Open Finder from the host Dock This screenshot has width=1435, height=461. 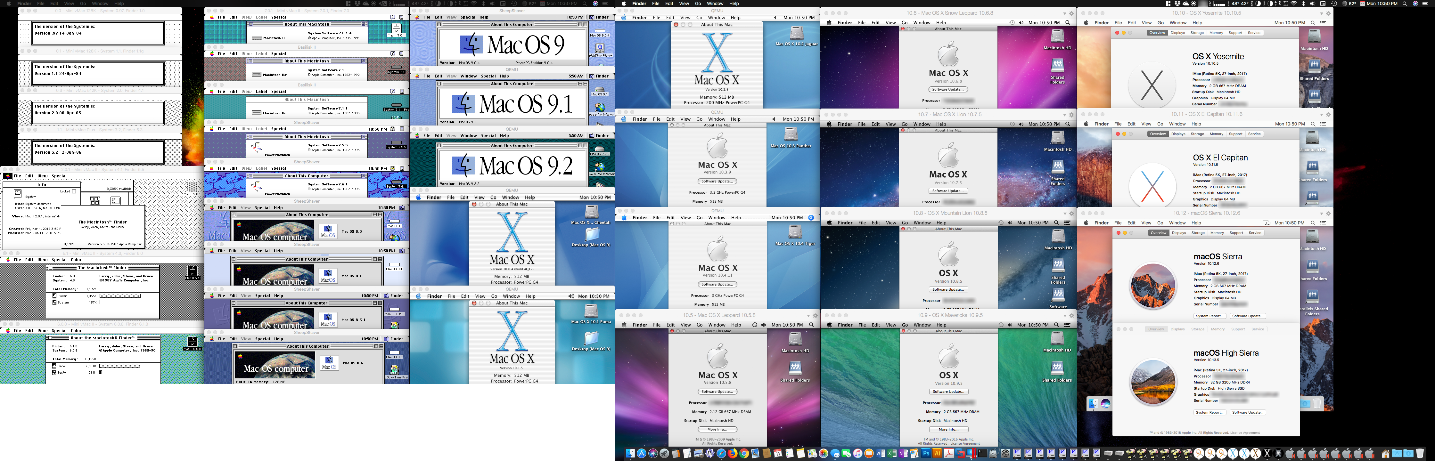coord(631,453)
